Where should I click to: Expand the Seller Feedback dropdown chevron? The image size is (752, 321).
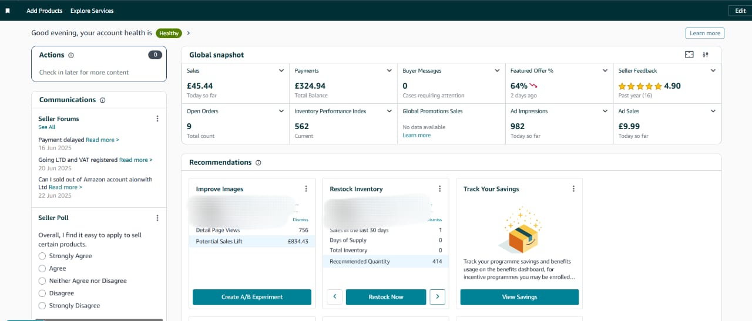tap(713, 70)
